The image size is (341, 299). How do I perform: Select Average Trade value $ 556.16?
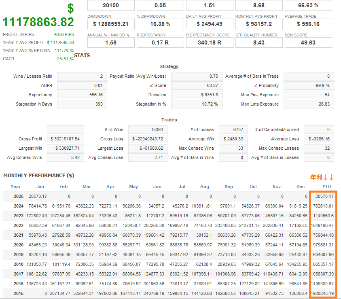(308, 24)
